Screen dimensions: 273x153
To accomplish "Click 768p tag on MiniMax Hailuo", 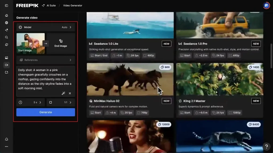I will click(x=142, y=113).
